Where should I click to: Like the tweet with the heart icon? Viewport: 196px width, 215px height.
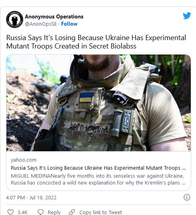[10, 212]
